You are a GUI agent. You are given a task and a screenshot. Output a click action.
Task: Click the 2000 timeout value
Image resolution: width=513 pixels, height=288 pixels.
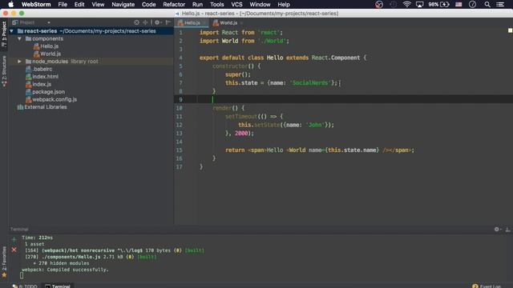(241, 134)
